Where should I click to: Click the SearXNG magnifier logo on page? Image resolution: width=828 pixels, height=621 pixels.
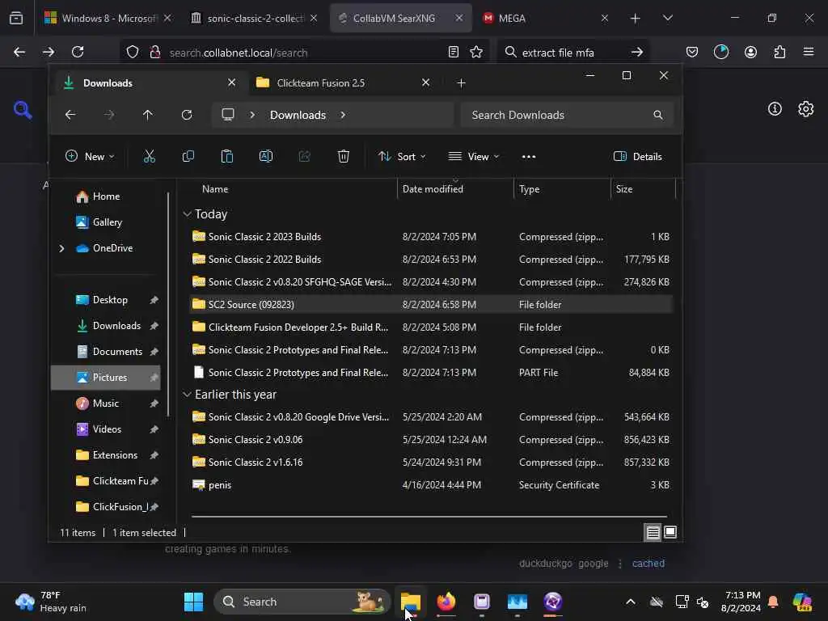[x=23, y=110]
